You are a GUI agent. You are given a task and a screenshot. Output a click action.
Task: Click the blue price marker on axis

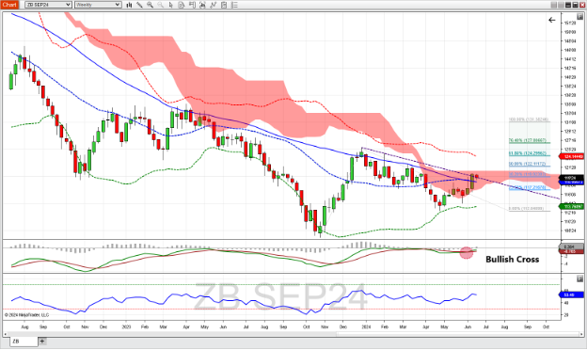571,183
